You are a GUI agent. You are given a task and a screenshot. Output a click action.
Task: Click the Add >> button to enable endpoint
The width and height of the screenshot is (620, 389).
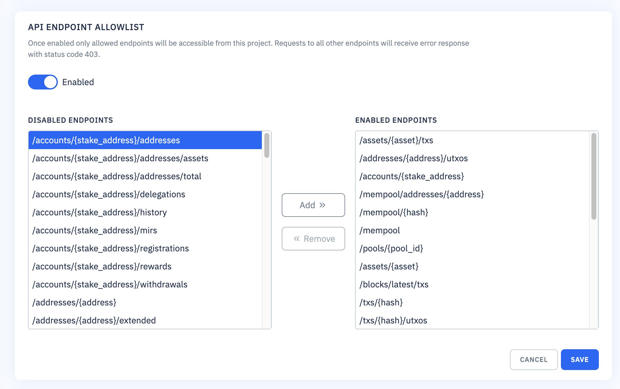tap(312, 205)
